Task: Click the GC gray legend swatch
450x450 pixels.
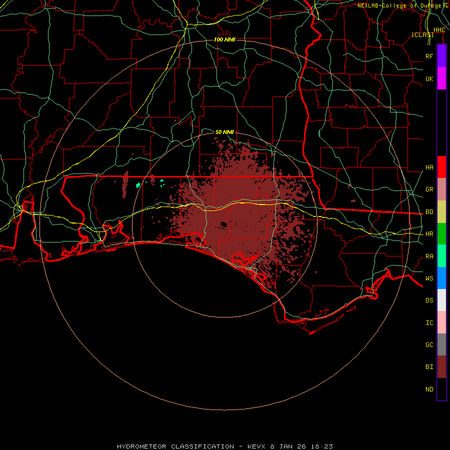Action: click(x=441, y=344)
